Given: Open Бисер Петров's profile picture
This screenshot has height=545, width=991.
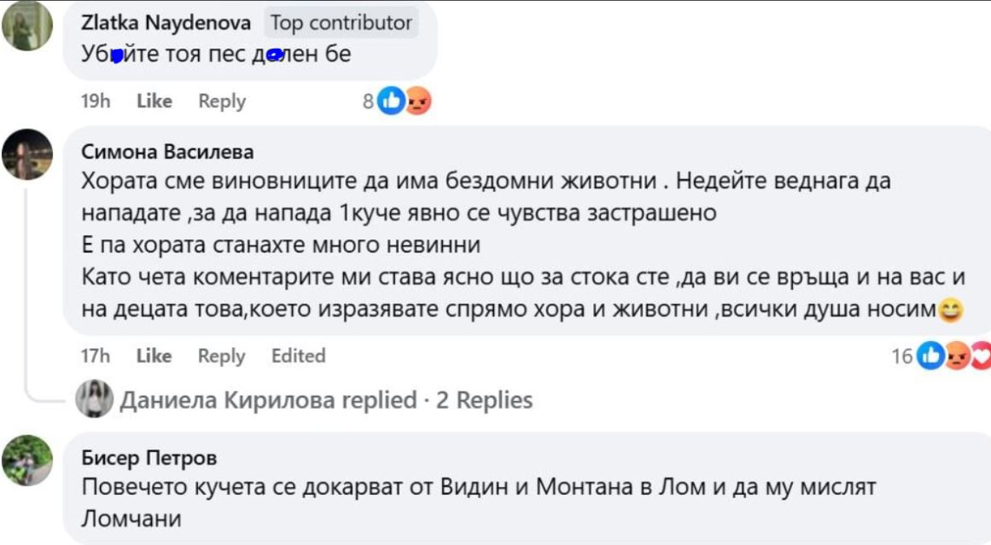Looking at the screenshot, I should [x=27, y=460].
